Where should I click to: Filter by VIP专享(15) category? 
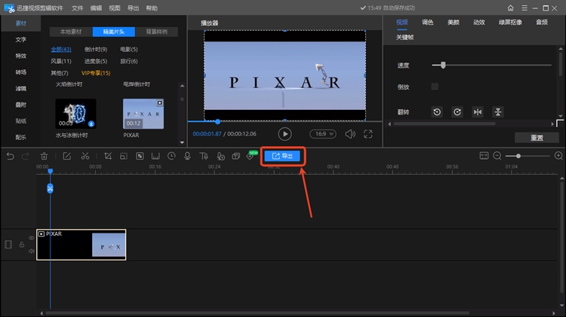pos(96,73)
